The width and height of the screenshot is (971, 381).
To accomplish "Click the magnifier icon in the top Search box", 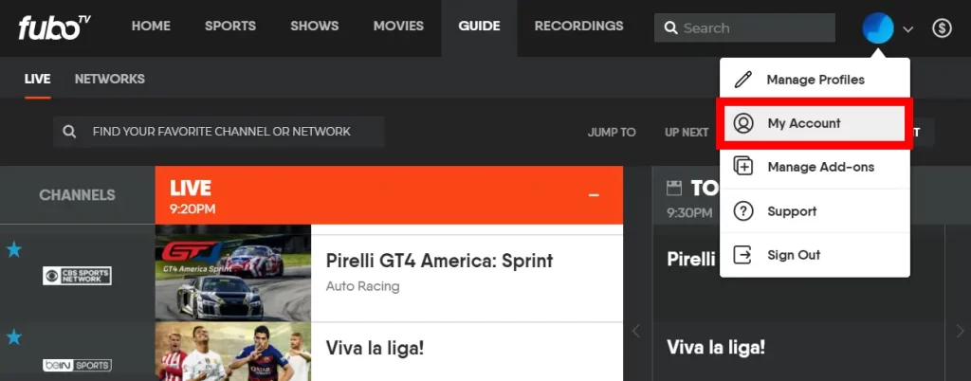I will [x=670, y=27].
